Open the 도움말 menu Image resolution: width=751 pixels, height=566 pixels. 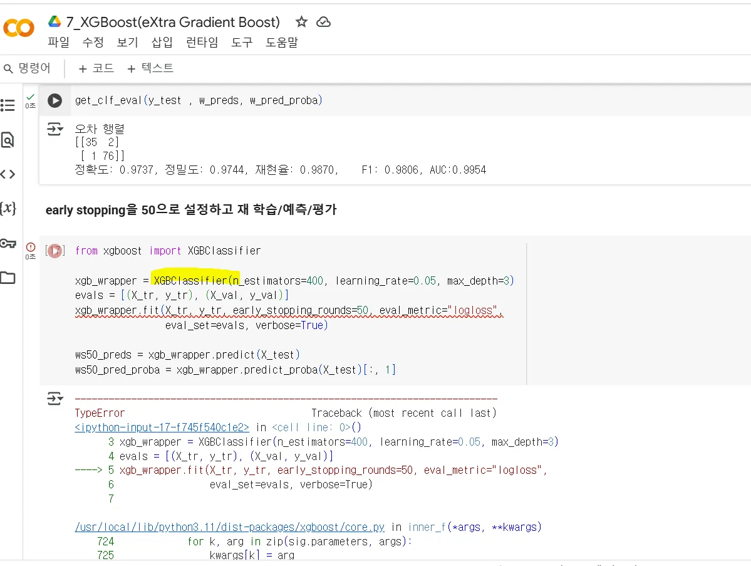(x=282, y=42)
